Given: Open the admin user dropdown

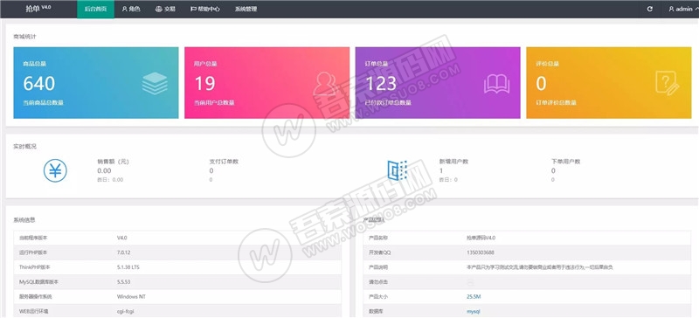Looking at the screenshot, I should tap(683, 9).
